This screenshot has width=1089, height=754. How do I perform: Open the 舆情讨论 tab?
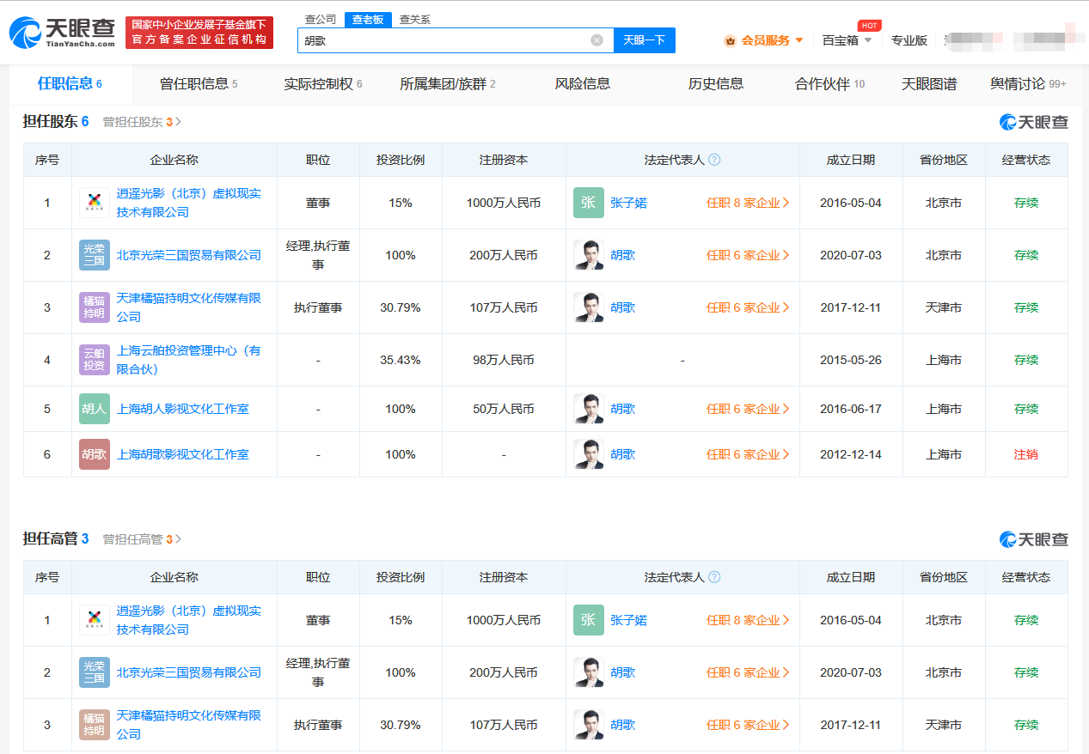(x=1028, y=84)
